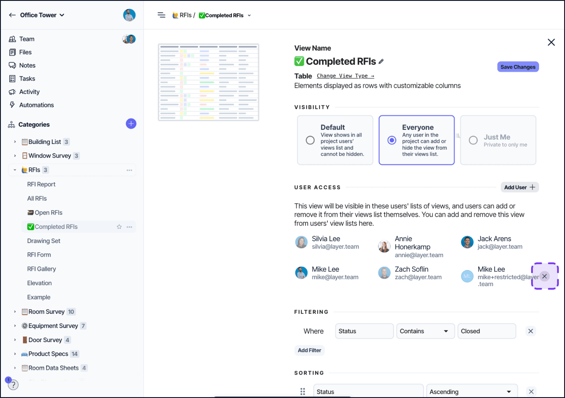
Task: Add a new category with the plus button
Action: point(131,124)
